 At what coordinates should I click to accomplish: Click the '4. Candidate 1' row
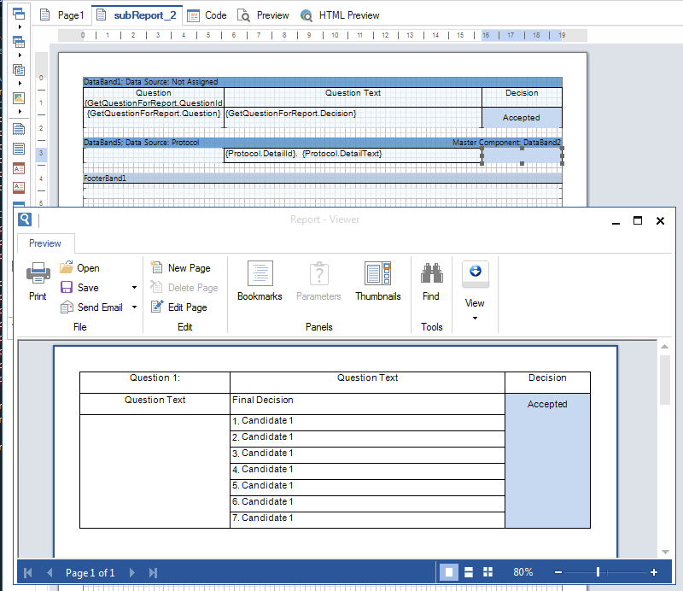(x=367, y=471)
